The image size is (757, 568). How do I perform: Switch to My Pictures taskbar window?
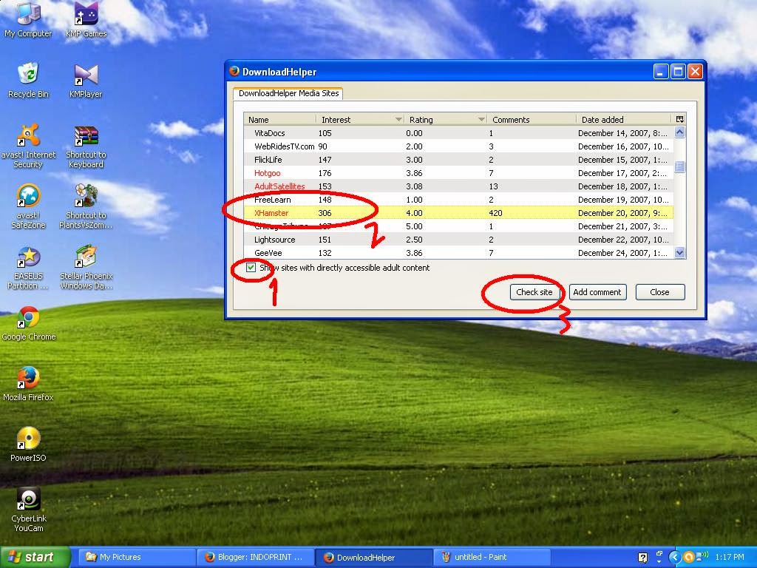[136, 557]
